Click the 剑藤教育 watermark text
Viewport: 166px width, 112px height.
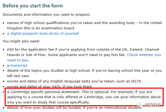[x=153, y=105]
